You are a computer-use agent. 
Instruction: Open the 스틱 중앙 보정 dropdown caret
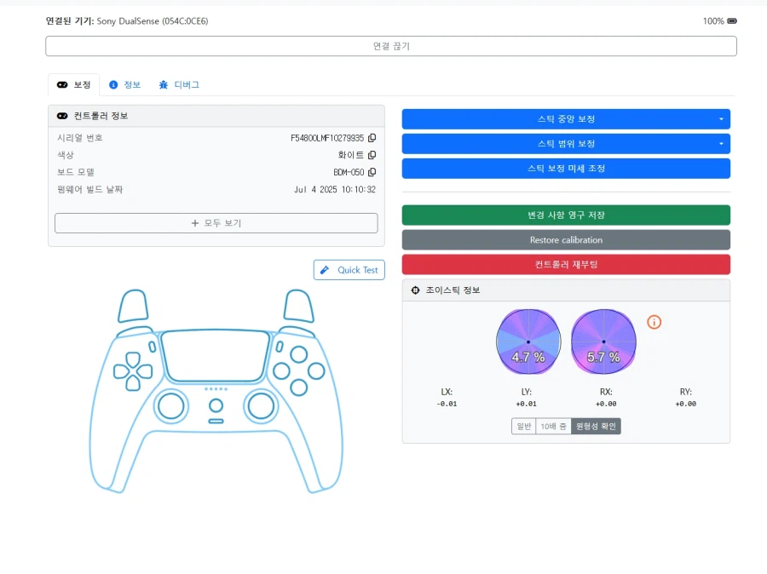pos(722,118)
